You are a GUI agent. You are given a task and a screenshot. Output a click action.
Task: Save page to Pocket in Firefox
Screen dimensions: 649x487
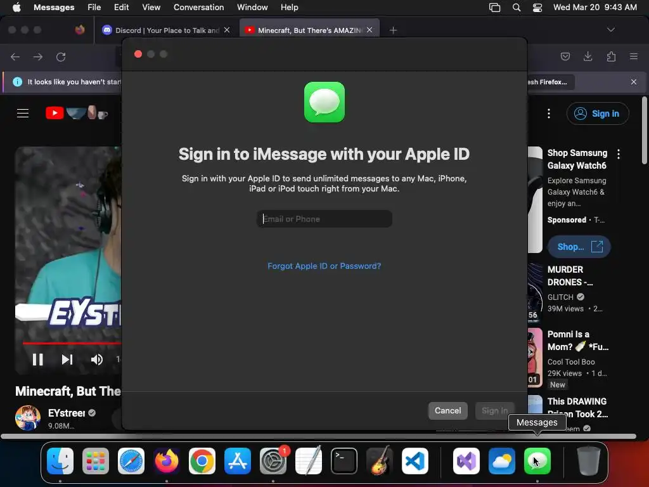pos(565,56)
